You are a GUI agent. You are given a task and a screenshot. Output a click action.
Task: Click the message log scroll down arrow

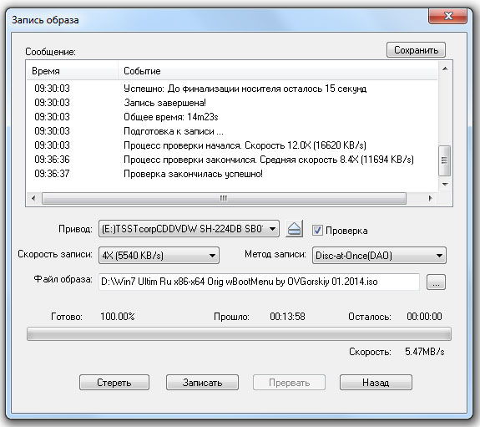tap(445, 184)
